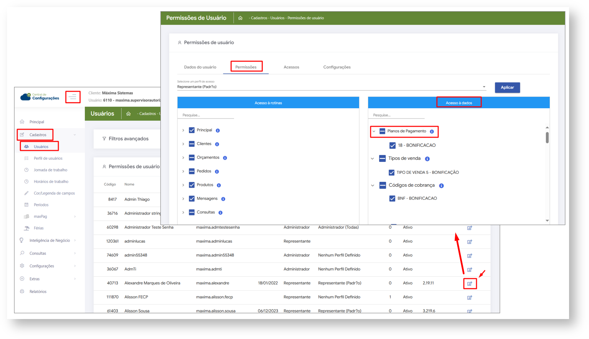Switch to the Permissões tab

point(246,67)
